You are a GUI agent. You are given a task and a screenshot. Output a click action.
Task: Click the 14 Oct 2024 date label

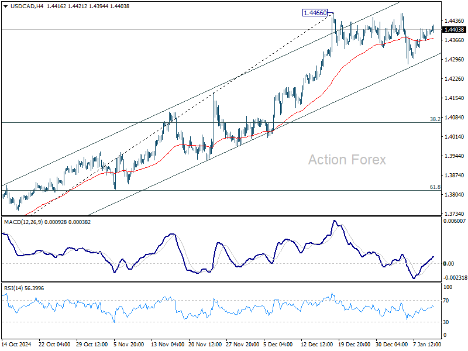click(16, 345)
